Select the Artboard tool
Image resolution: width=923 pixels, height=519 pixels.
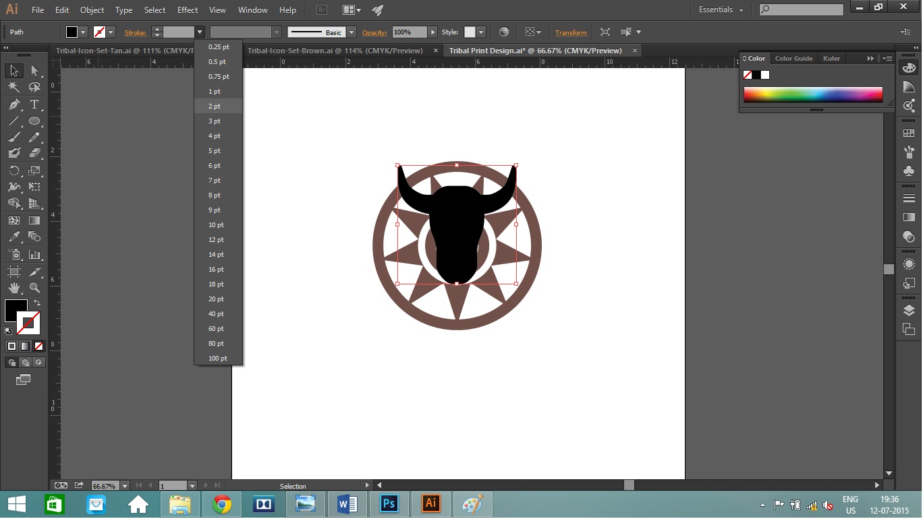[x=13, y=272]
